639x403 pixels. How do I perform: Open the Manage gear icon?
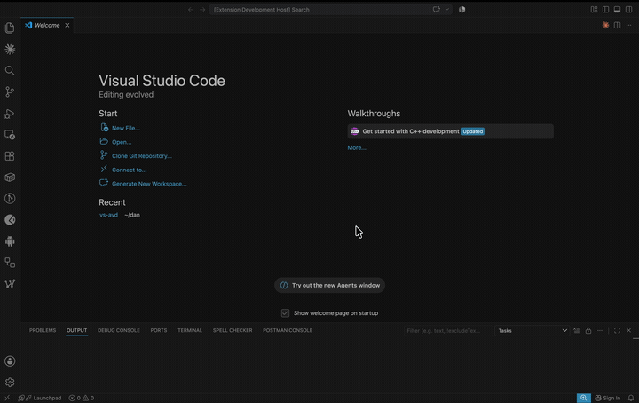10,383
